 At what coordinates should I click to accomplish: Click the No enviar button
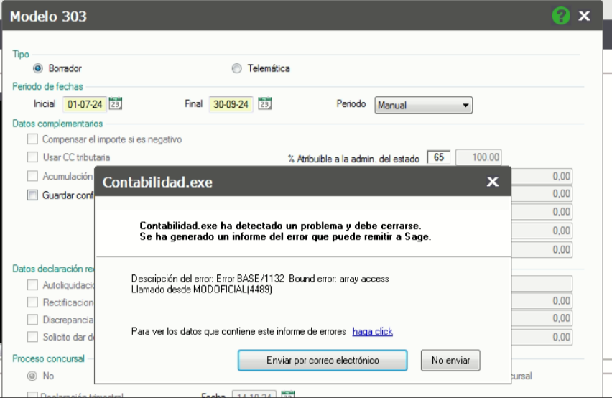pyautogui.click(x=450, y=360)
